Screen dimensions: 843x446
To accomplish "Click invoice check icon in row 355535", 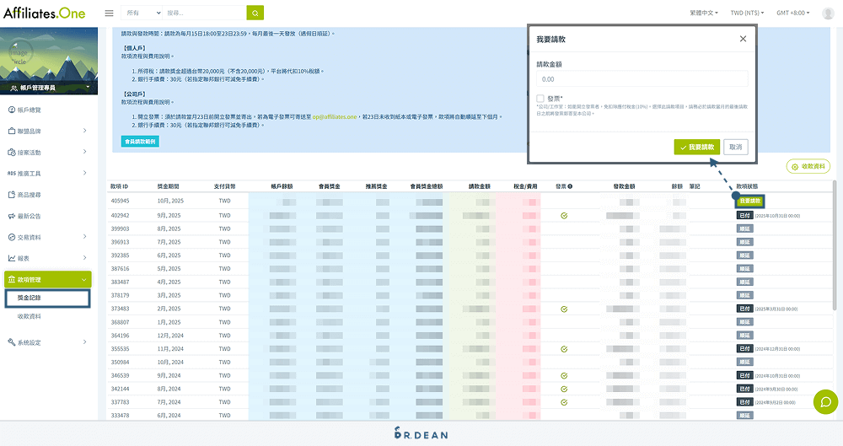I will tap(564, 349).
